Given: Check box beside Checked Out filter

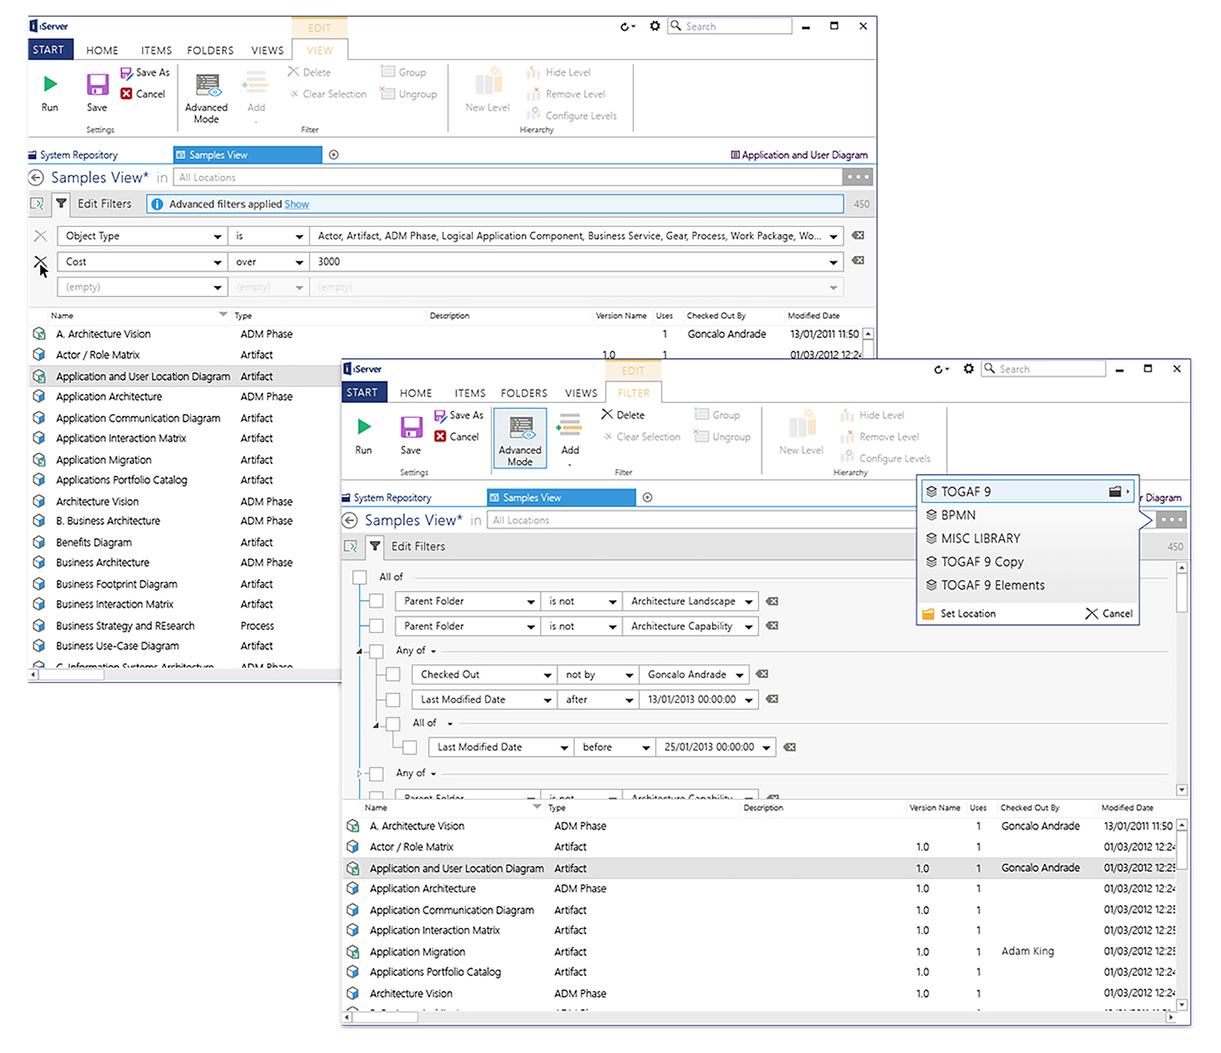Looking at the screenshot, I should click(393, 675).
